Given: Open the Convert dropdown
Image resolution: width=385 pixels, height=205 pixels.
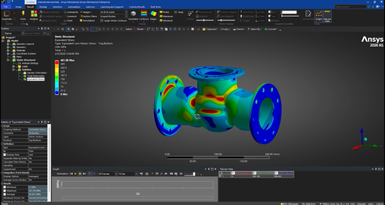Looking at the screenshot, I should coord(271,29).
